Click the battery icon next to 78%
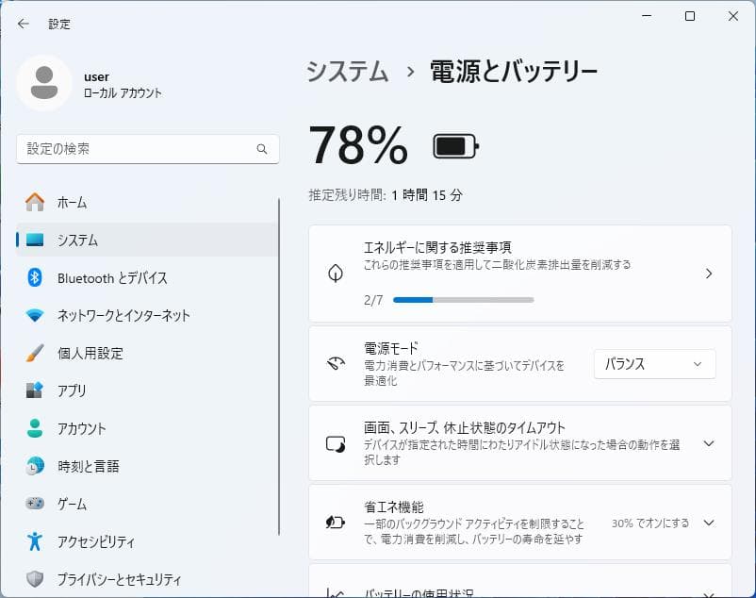 [x=453, y=146]
